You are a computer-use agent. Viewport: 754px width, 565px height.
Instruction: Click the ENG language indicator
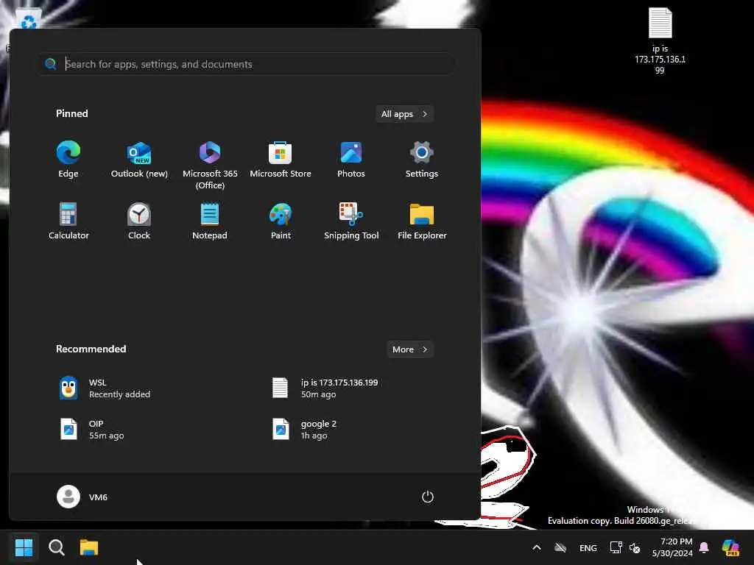[588, 547]
